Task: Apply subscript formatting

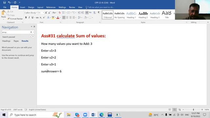Action: [x=41, y=17]
